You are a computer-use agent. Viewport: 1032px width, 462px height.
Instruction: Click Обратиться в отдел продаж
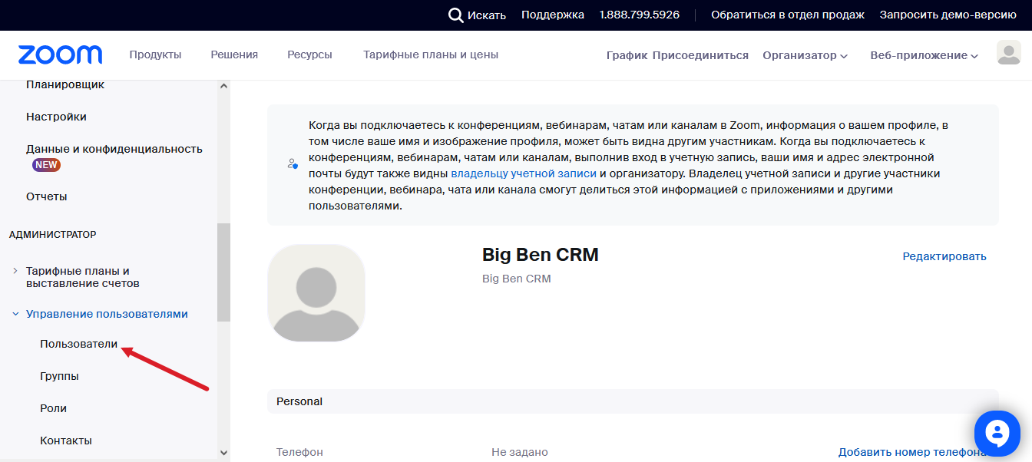788,15
